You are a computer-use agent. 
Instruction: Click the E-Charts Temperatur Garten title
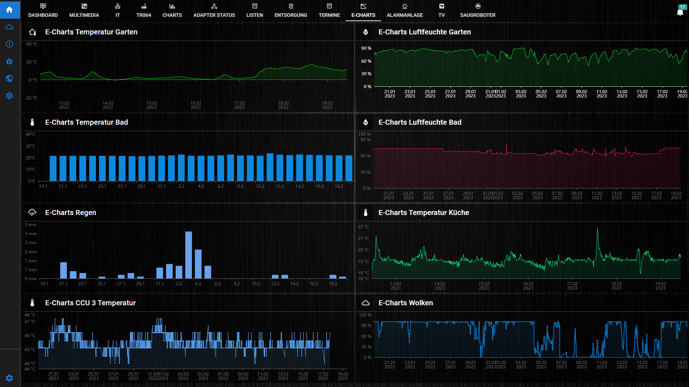coord(91,32)
